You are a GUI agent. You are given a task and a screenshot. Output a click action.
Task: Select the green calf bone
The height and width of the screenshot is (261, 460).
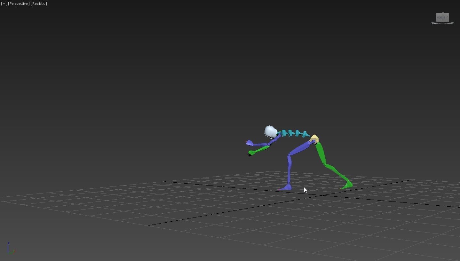tap(337, 172)
